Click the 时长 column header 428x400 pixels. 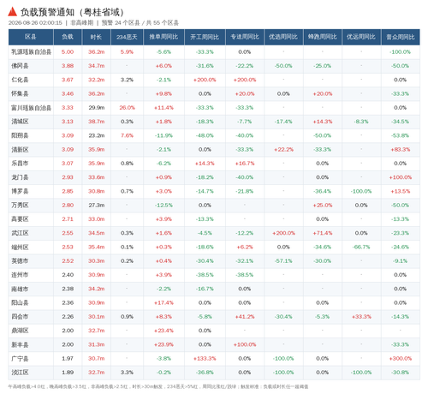click(96, 37)
